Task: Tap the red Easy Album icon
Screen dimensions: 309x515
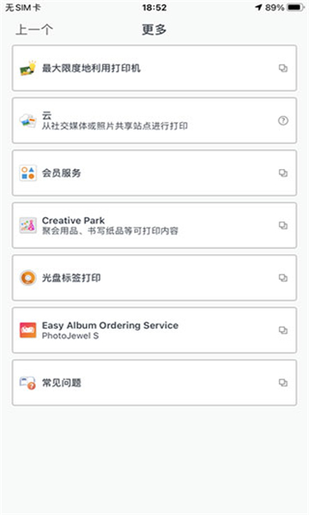Action: pyautogui.click(x=28, y=330)
